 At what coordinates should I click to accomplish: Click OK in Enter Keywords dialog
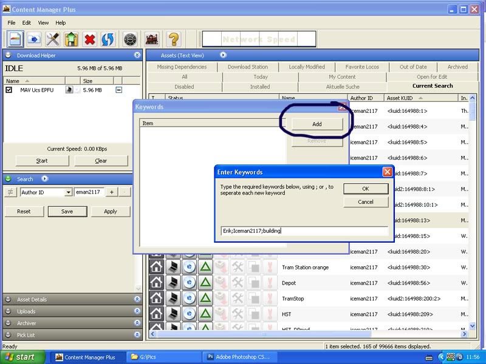point(366,189)
